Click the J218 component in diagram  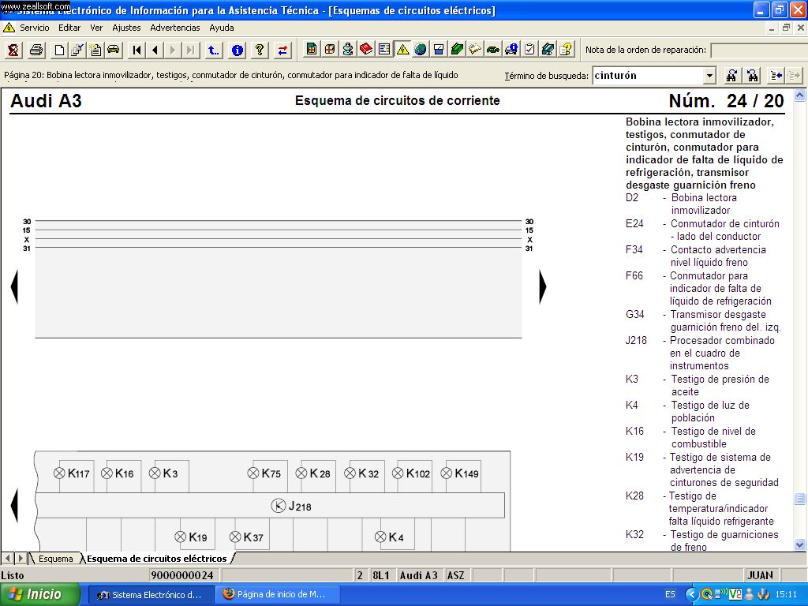click(292, 506)
